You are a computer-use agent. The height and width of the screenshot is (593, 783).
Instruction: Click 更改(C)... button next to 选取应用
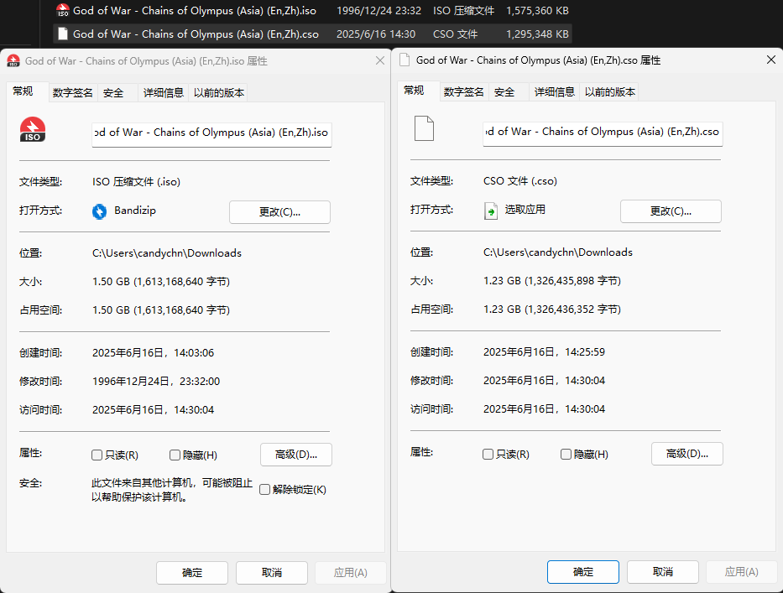click(671, 211)
